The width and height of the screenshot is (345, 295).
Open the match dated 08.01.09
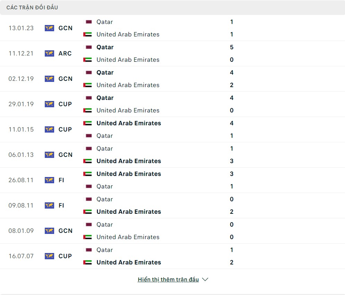(21, 231)
